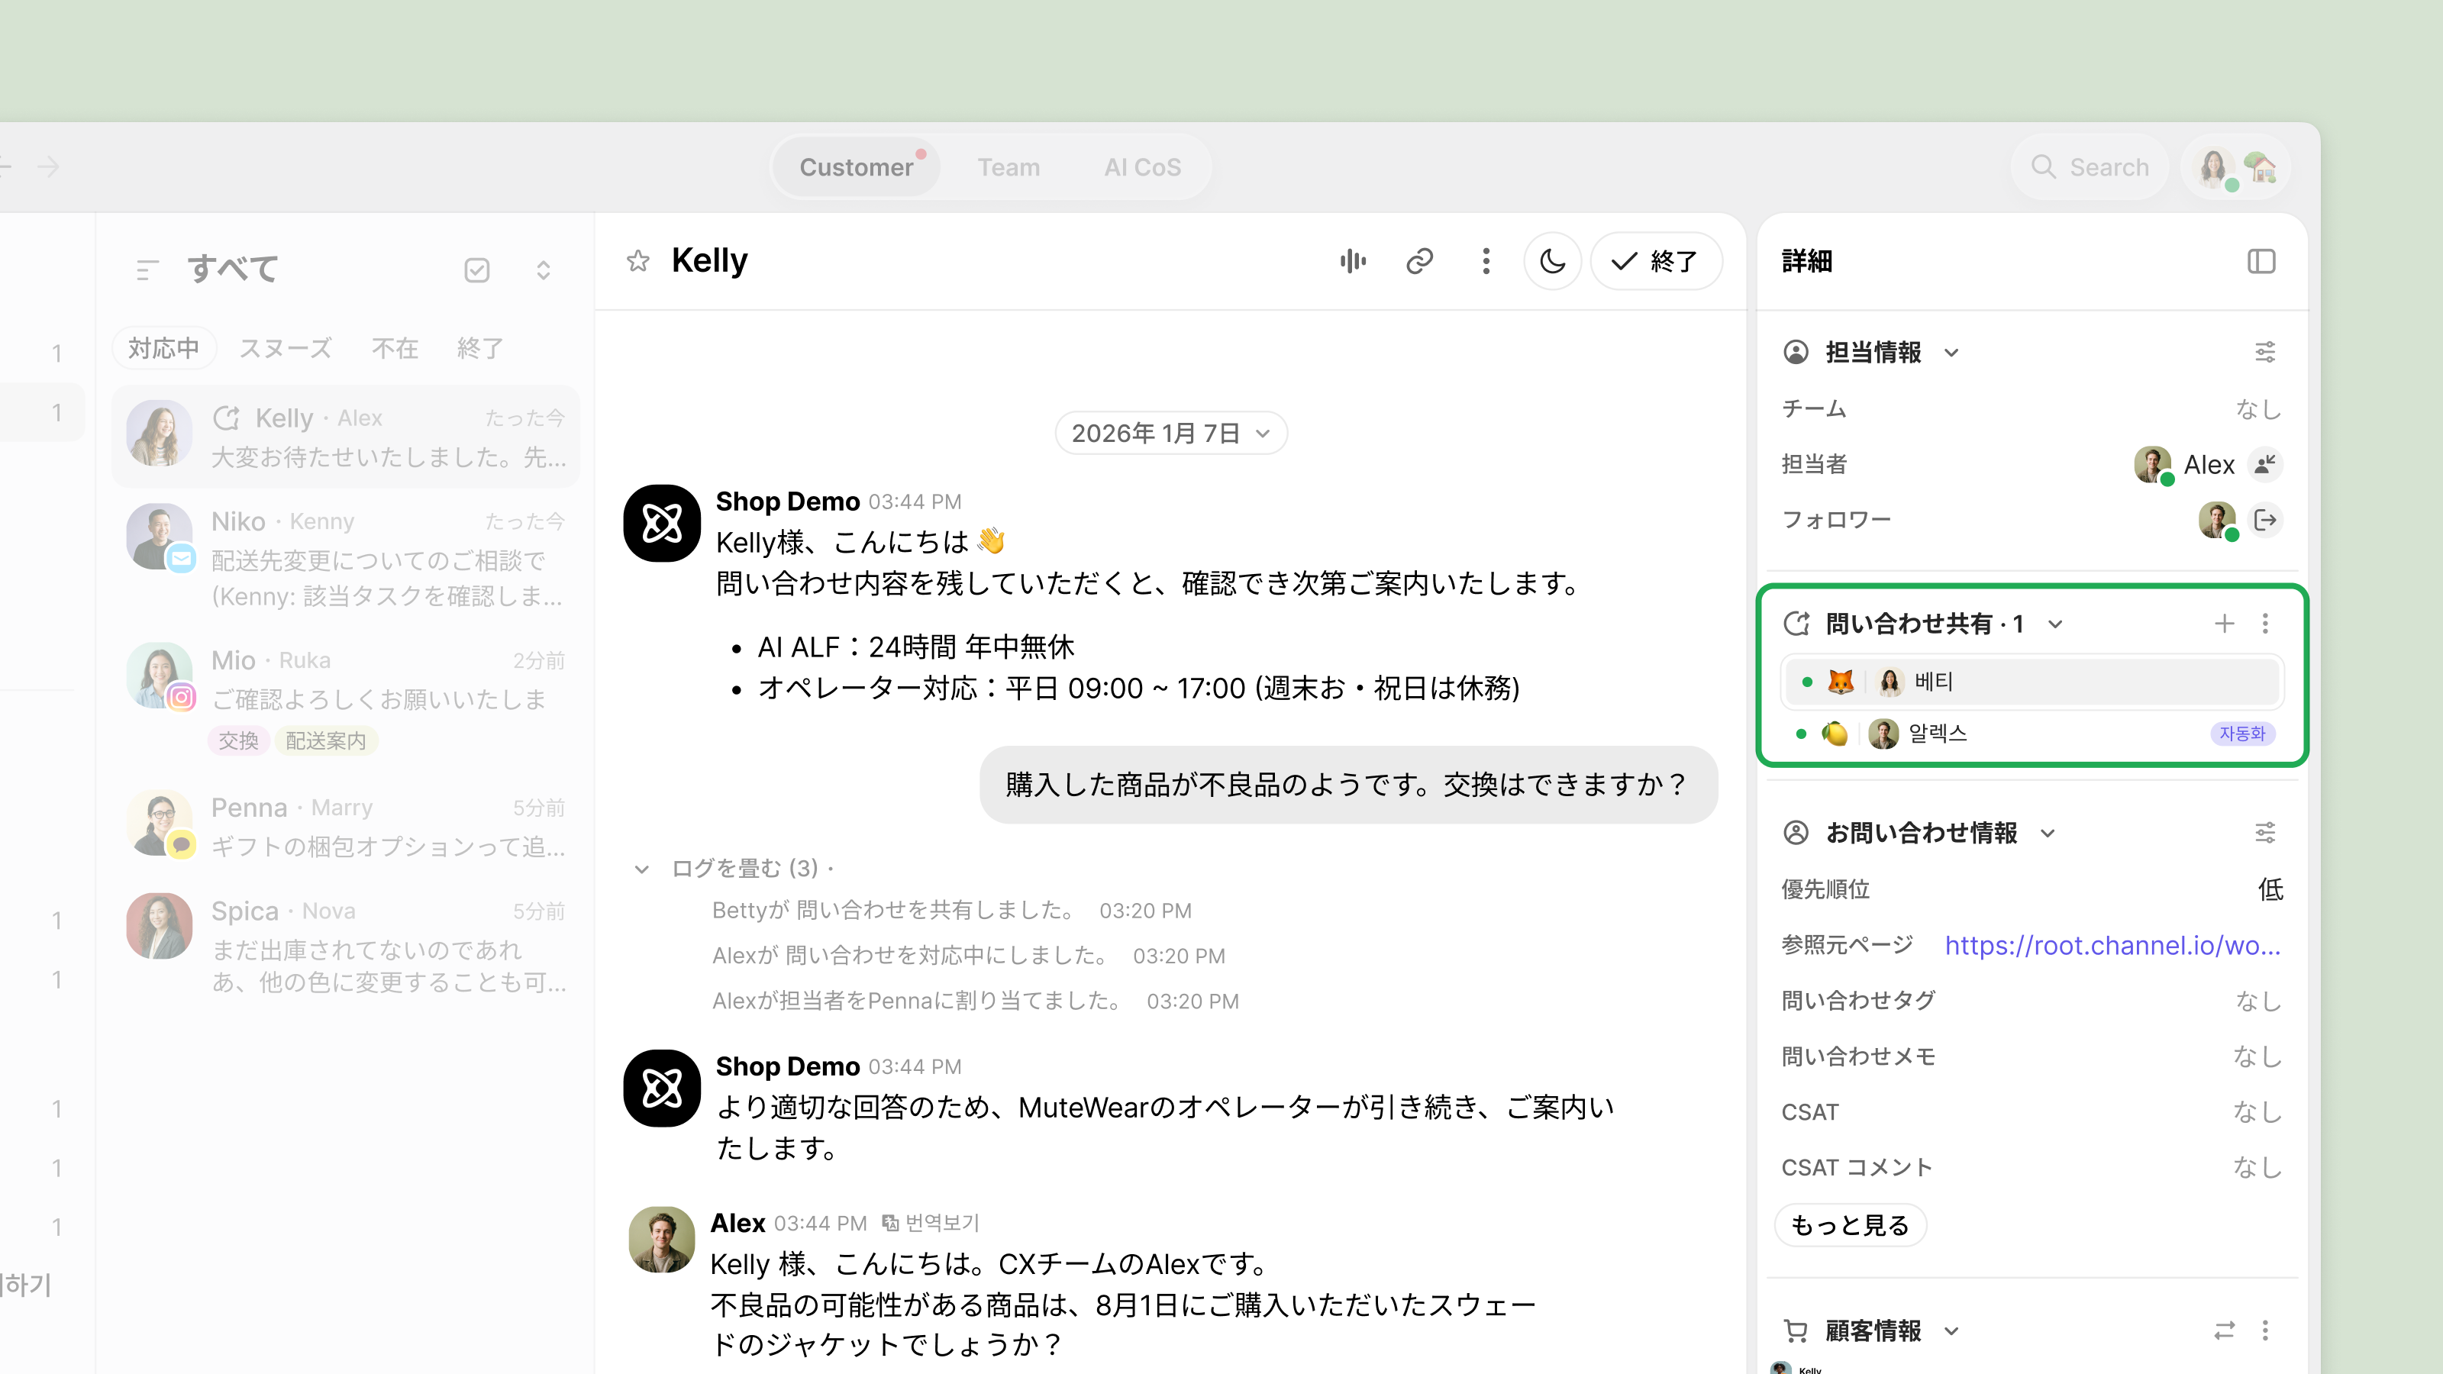This screenshot has height=1374, width=2443.
Task: Open profile avatar in top bar
Action: [x=2213, y=168]
